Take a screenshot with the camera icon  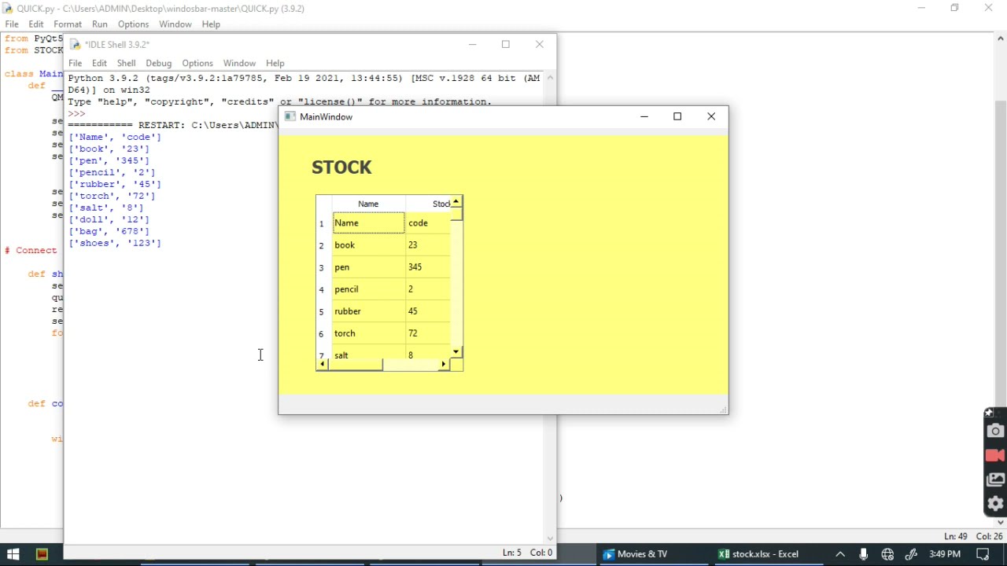pyautogui.click(x=995, y=431)
